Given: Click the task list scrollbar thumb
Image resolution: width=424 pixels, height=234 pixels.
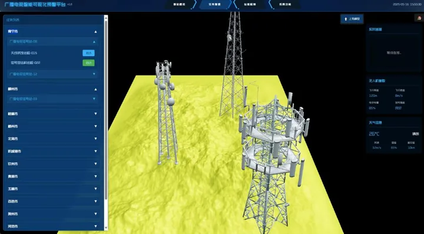Looking at the screenshot, I should click(106, 110).
